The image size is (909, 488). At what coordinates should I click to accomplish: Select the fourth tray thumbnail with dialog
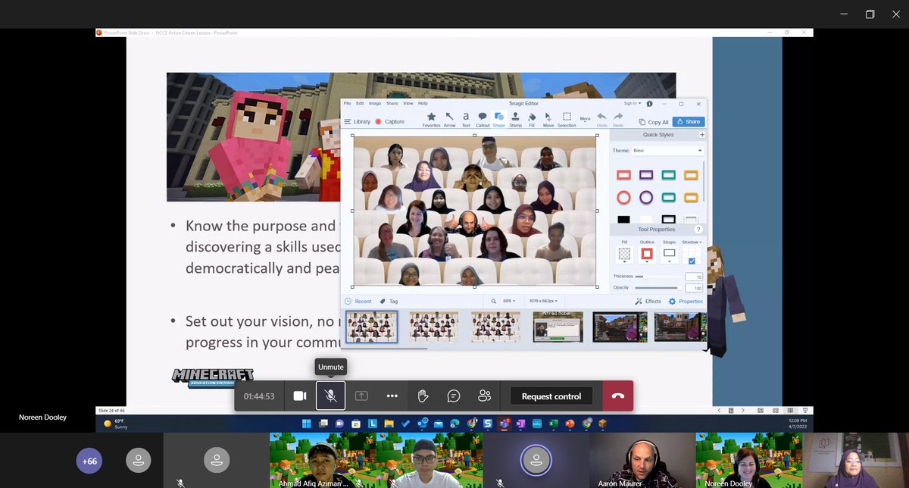tap(558, 327)
